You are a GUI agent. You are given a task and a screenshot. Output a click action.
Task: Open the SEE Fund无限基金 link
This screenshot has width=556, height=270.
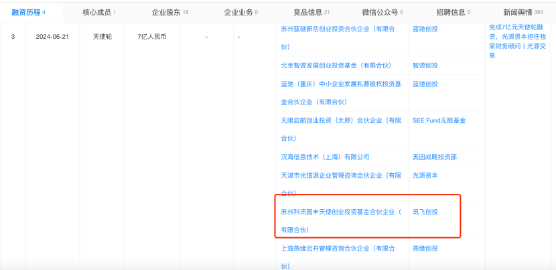[x=439, y=120]
